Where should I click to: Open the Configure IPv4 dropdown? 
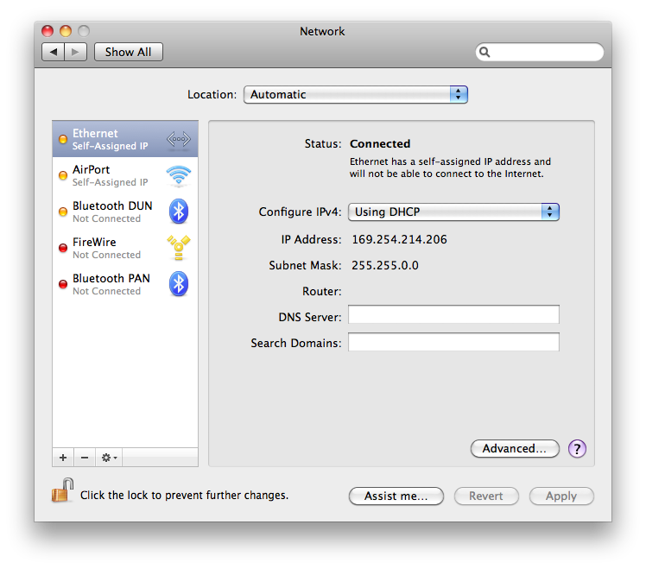(453, 212)
